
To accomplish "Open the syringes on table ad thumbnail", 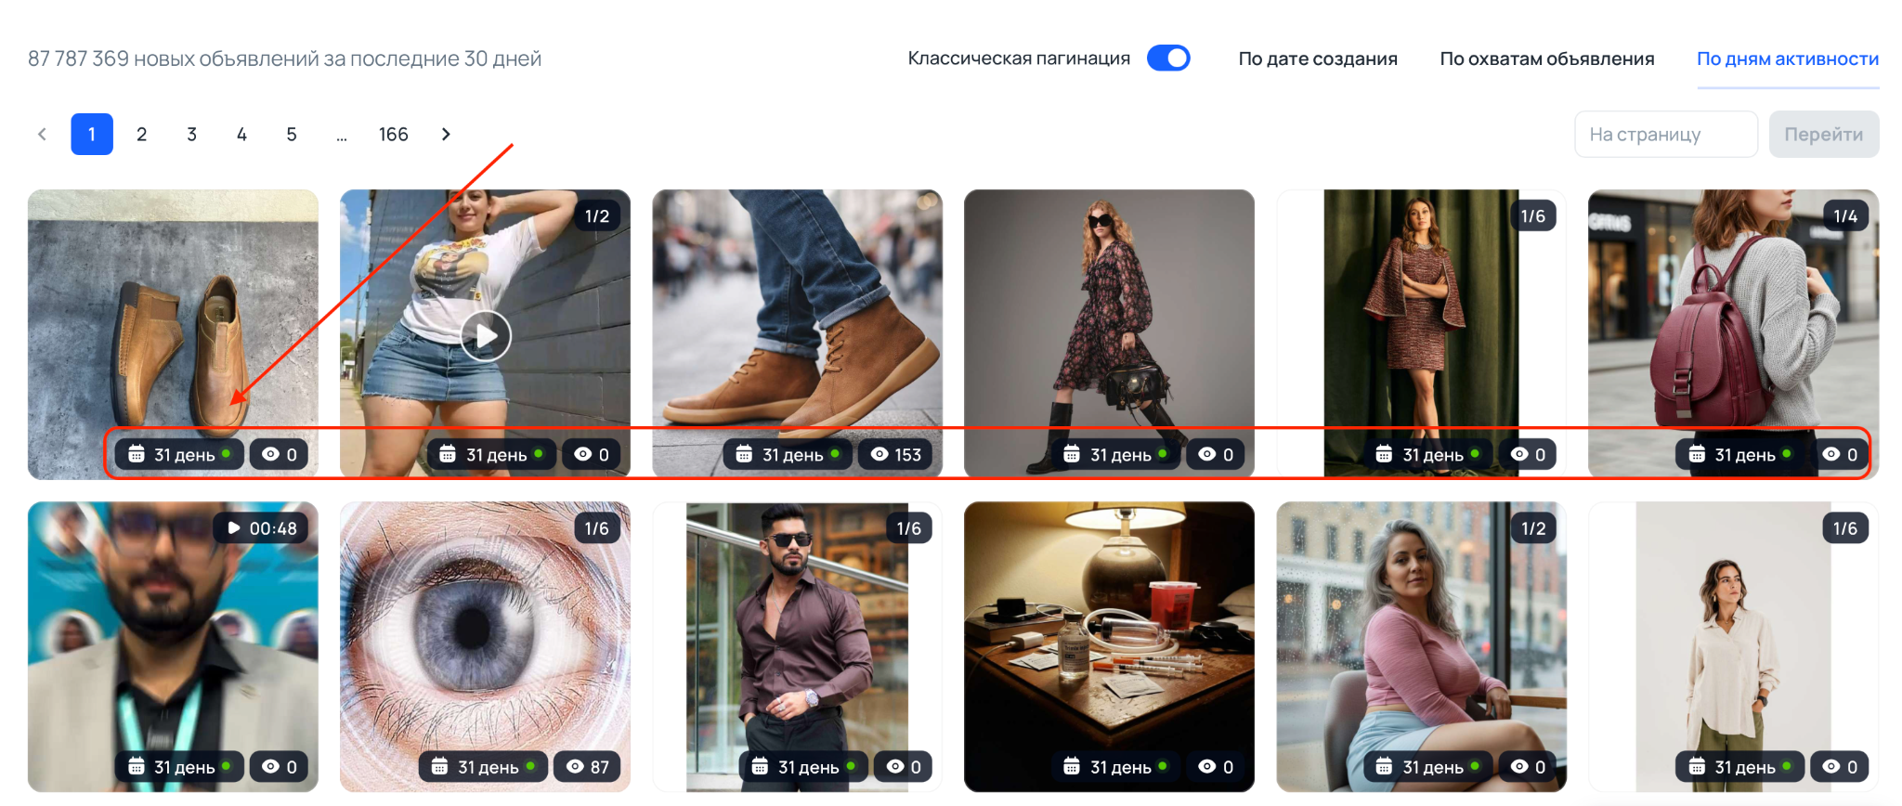I will pos(1109,631).
